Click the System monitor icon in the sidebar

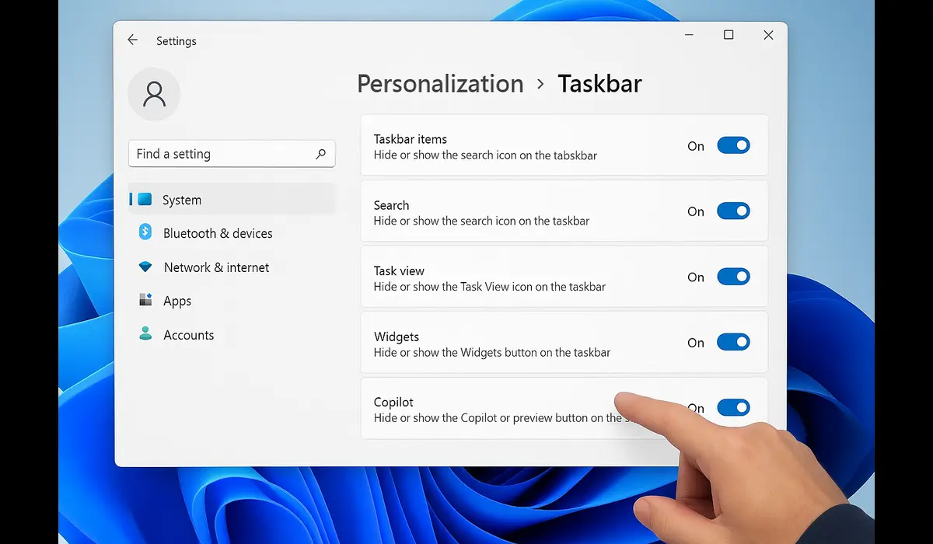[145, 199]
